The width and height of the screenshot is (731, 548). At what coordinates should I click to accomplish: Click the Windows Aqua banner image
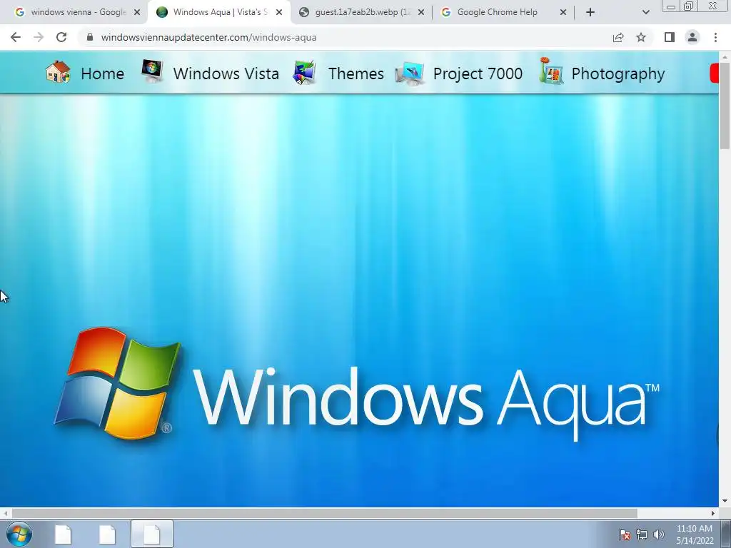359,300
